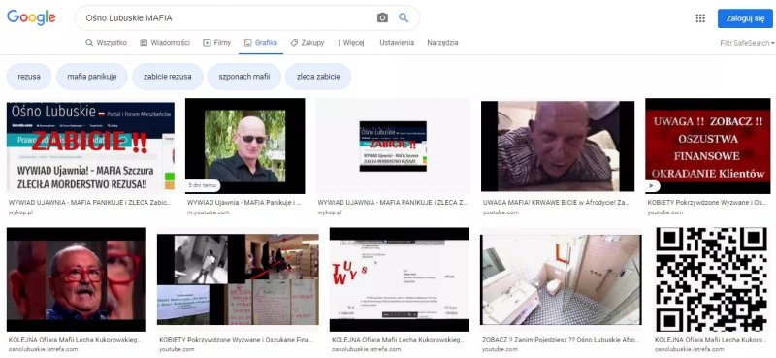The width and height of the screenshot is (776, 358).
Task: Switch to the Wszystko tab
Action: 107,43
